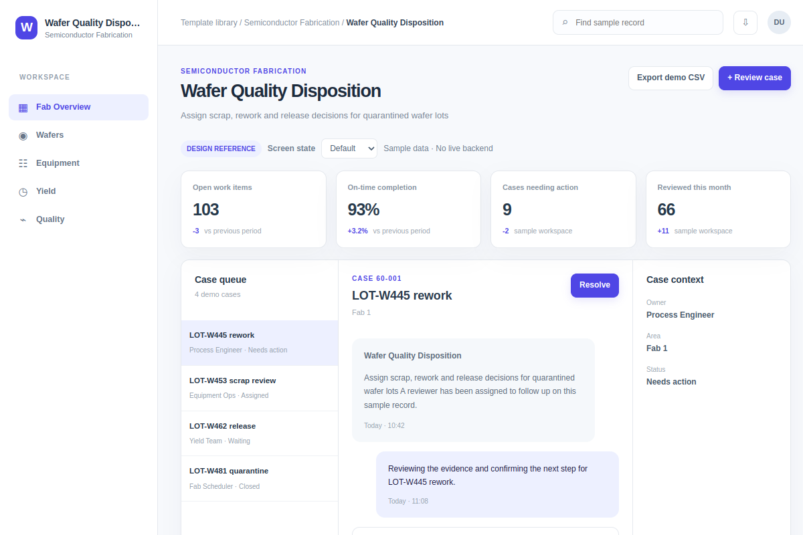Select LOT-W481 quarantine case
Image resolution: width=803 pixels, height=535 pixels.
[260, 478]
